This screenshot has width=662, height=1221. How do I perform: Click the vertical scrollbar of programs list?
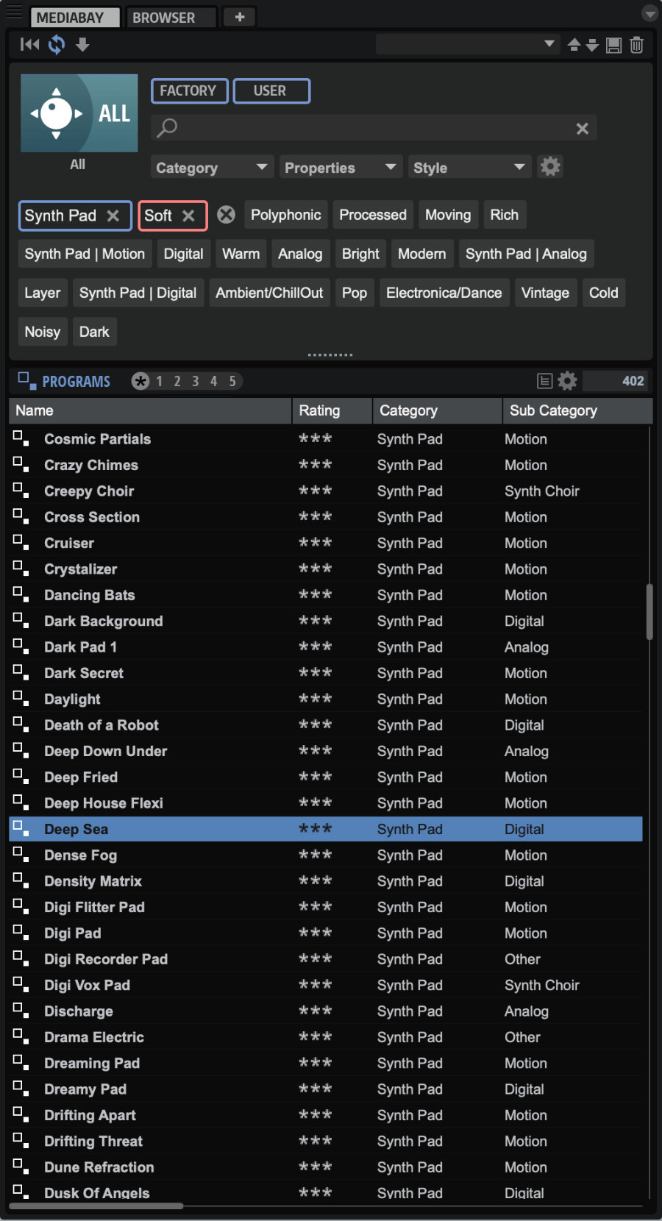coord(649,612)
